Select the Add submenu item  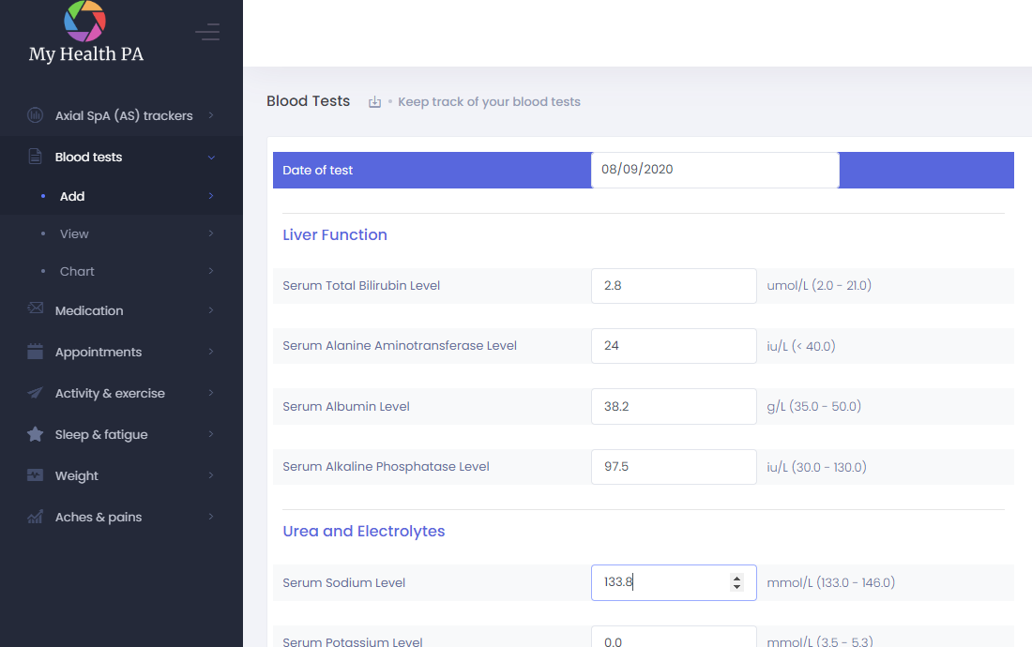(121, 196)
